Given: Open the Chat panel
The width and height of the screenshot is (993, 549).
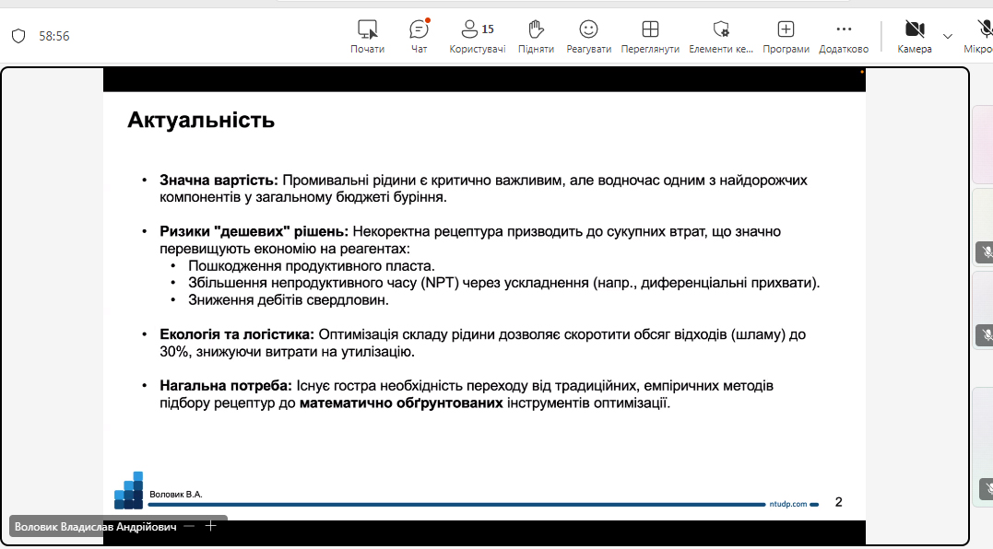Looking at the screenshot, I should pyautogui.click(x=420, y=36).
